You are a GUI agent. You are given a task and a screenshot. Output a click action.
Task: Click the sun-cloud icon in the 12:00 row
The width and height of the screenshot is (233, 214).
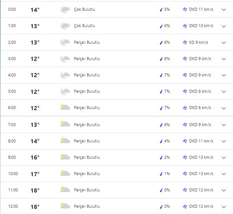pyautogui.click(x=65, y=206)
